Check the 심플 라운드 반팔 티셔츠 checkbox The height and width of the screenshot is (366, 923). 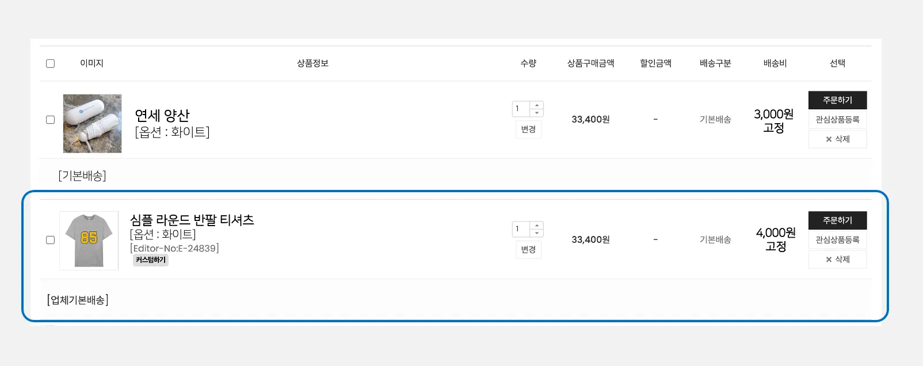51,240
